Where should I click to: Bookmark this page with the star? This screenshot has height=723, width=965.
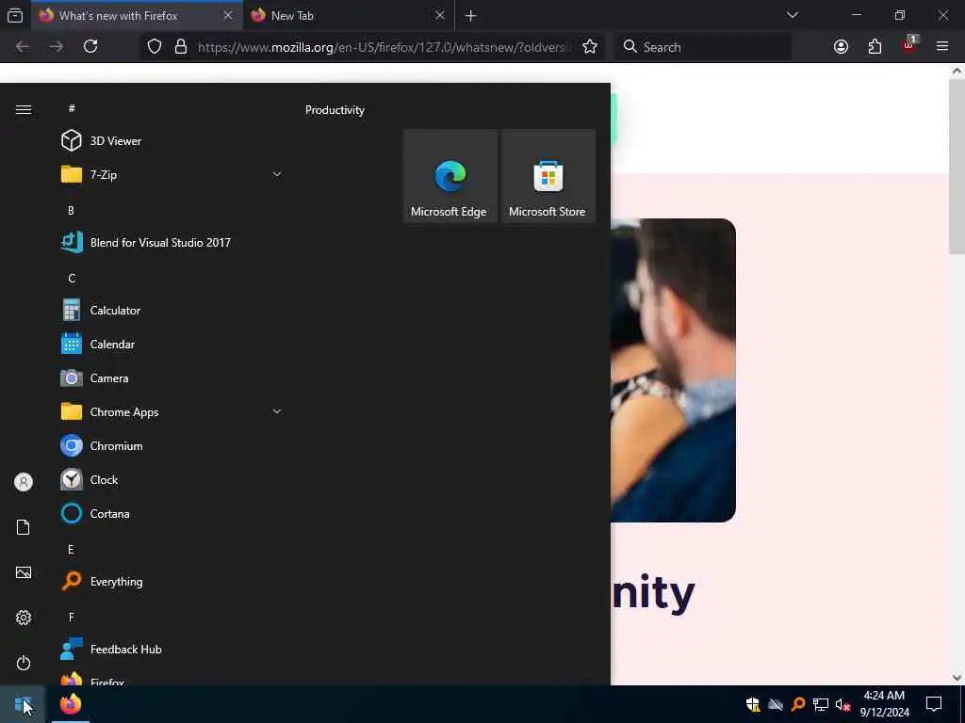point(590,47)
